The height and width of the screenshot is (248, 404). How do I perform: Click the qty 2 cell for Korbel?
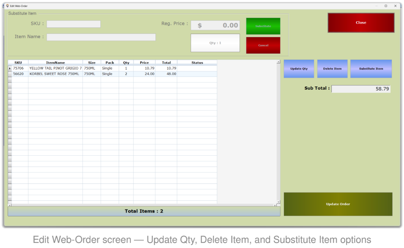126,74
